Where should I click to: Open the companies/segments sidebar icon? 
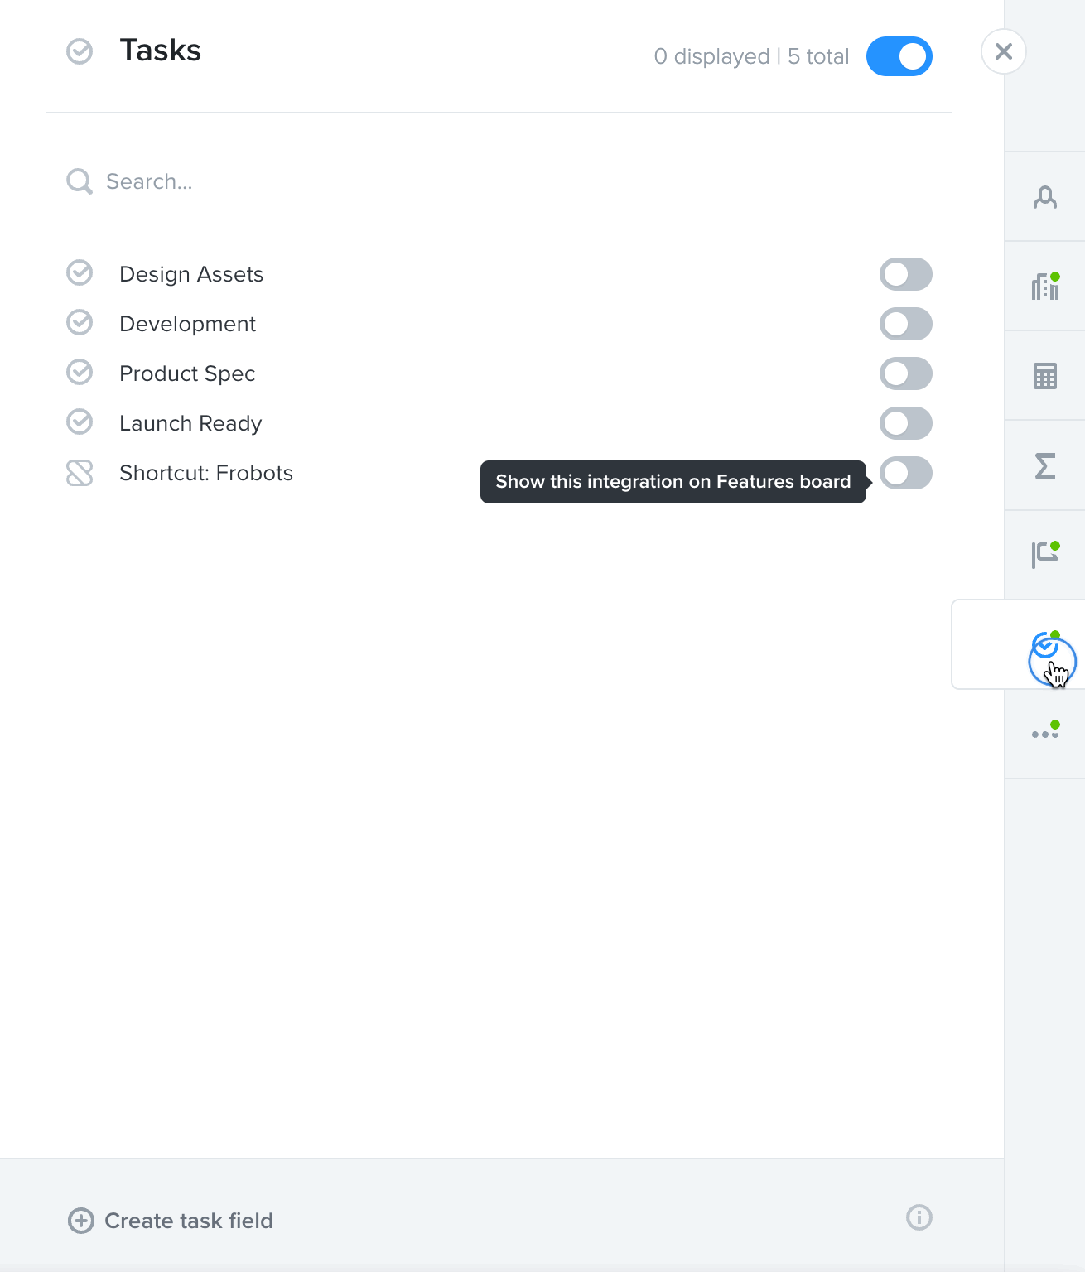pos(1045,287)
